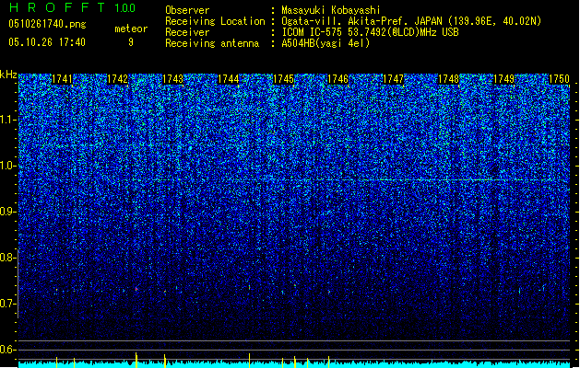The height and width of the screenshot is (368, 580).
Task: Click the Receiving Location field label
Action: point(215,21)
